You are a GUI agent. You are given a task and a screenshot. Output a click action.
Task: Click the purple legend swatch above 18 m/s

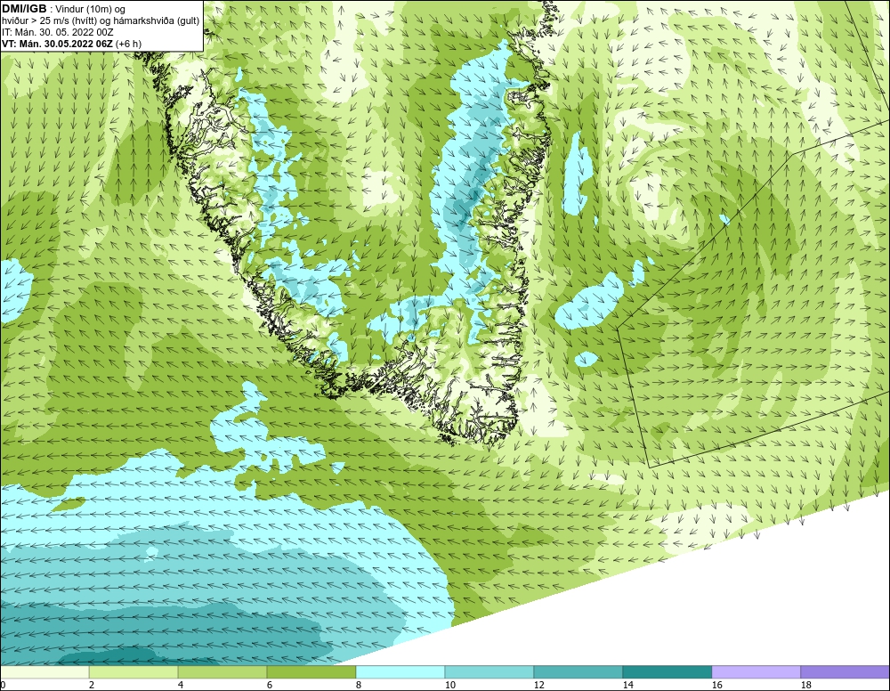pos(845,672)
